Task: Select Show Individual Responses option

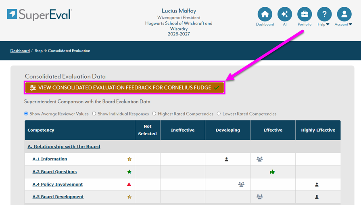Action: [x=94, y=114]
